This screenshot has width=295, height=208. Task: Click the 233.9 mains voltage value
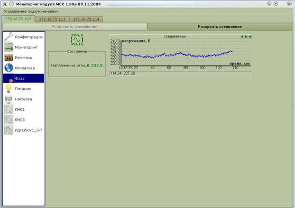coord(97,65)
